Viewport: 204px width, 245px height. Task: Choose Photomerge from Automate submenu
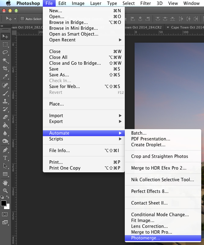pos(163,238)
